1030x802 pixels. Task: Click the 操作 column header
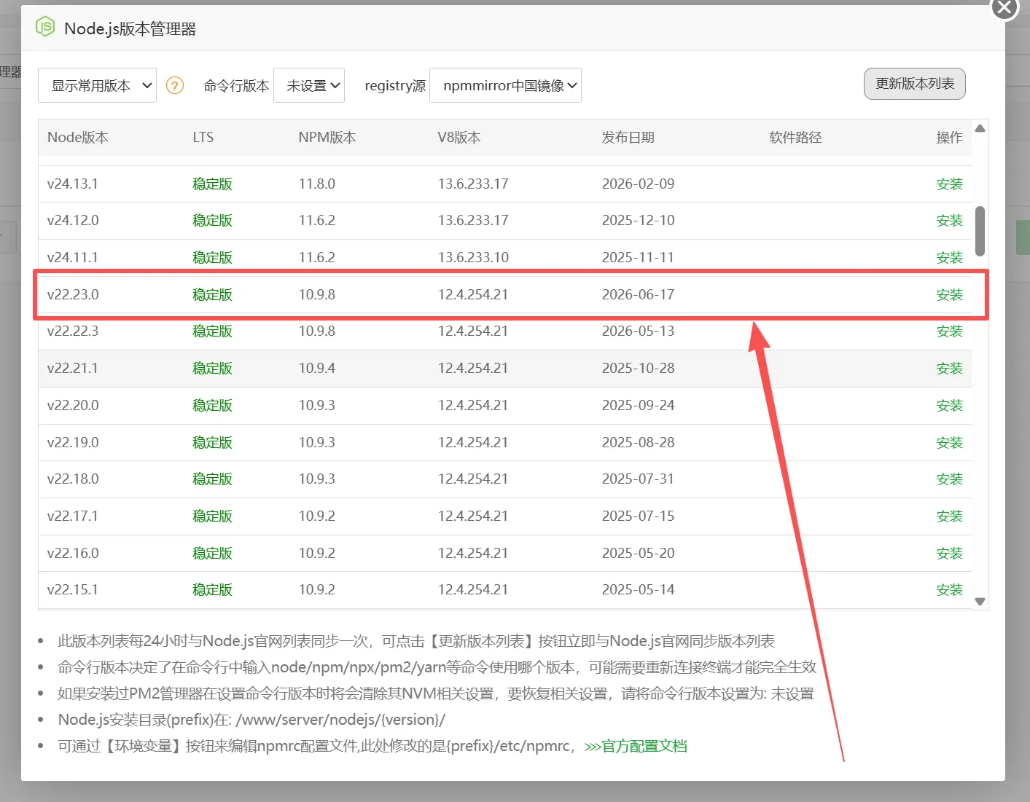pyautogui.click(x=950, y=138)
